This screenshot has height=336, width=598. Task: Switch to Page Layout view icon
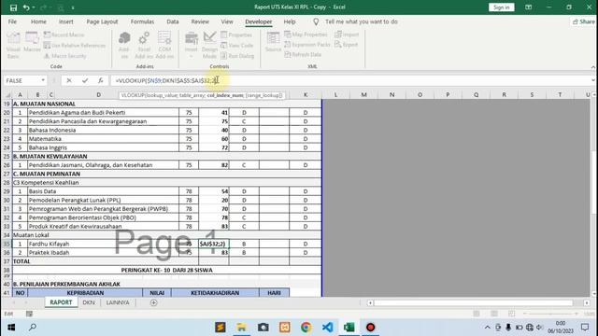(x=494, y=314)
